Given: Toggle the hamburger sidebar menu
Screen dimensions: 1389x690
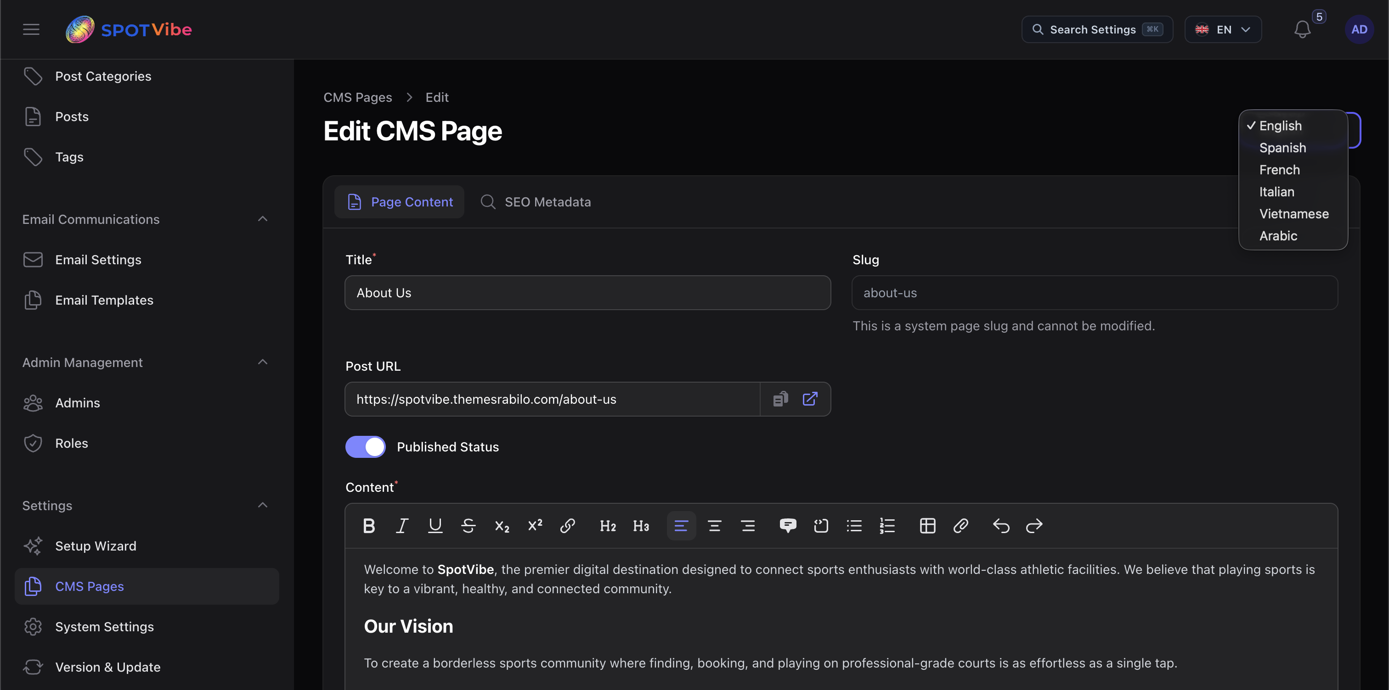Looking at the screenshot, I should click(x=31, y=30).
